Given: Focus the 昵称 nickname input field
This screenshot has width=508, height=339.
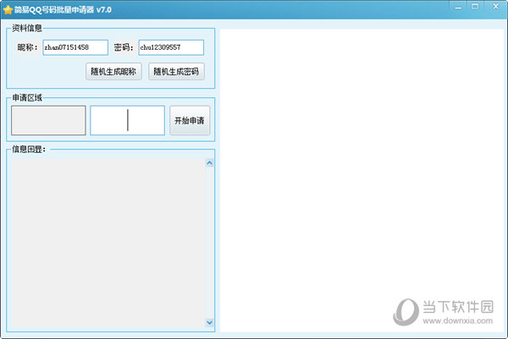Looking at the screenshot, I should click(75, 47).
